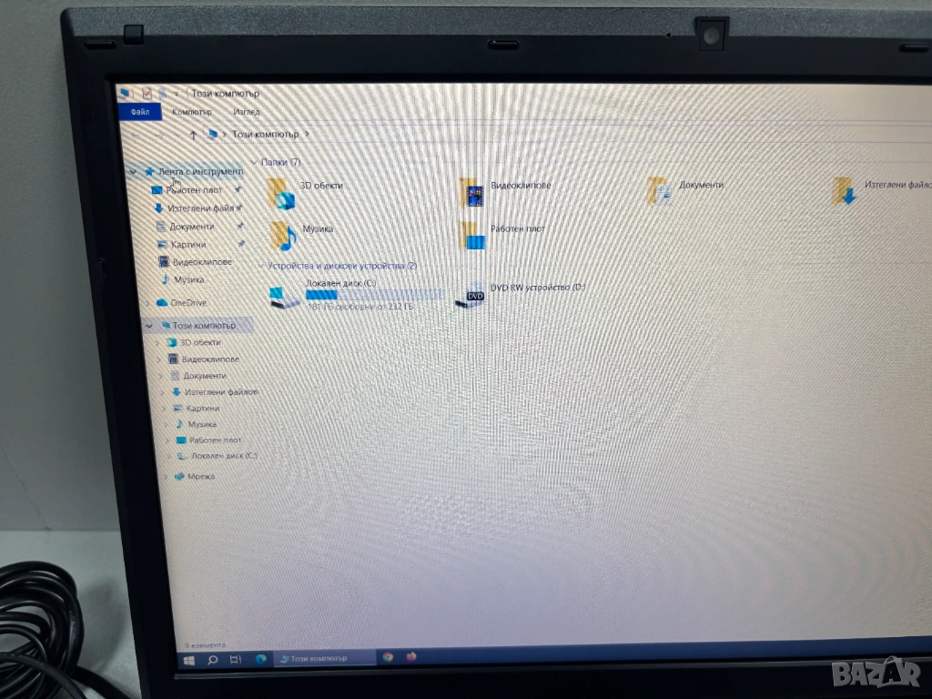Image resolution: width=932 pixels, height=699 pixels.
Task: Click the Properties icon in quick access toolbar
Action: click(x=146, y=93)
